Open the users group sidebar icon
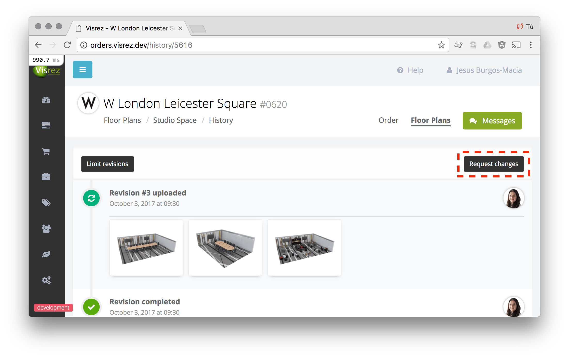569x358 pixels. (x=46, y=229)
